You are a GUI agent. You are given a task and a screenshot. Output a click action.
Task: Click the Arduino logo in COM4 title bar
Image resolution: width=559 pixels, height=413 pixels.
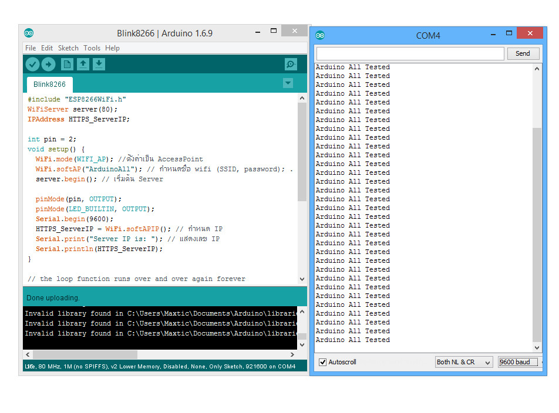(320, 35)
